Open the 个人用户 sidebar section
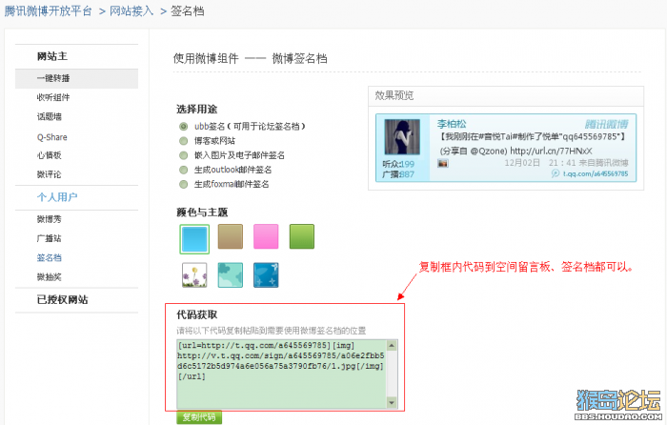This screenshot has height=425, width=667. tap(57, 197)
